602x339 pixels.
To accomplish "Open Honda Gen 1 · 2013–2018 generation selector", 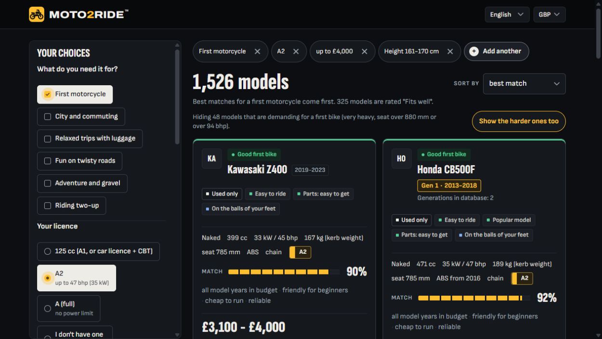I will tap(449, 185).
